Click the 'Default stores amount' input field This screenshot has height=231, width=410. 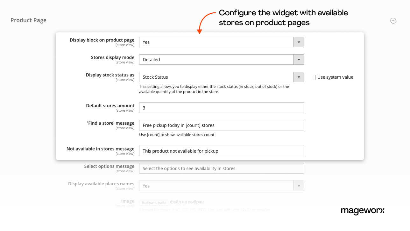pyautogui.click(x=222, y=108)
